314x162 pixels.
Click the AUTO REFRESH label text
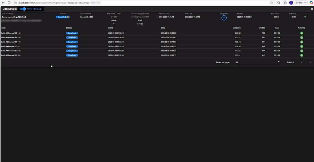pos(34,9)
